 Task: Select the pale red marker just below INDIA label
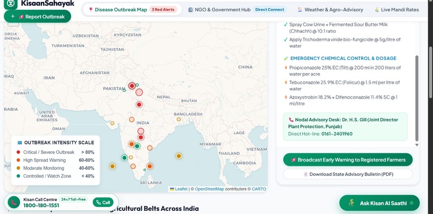point(141,131)
